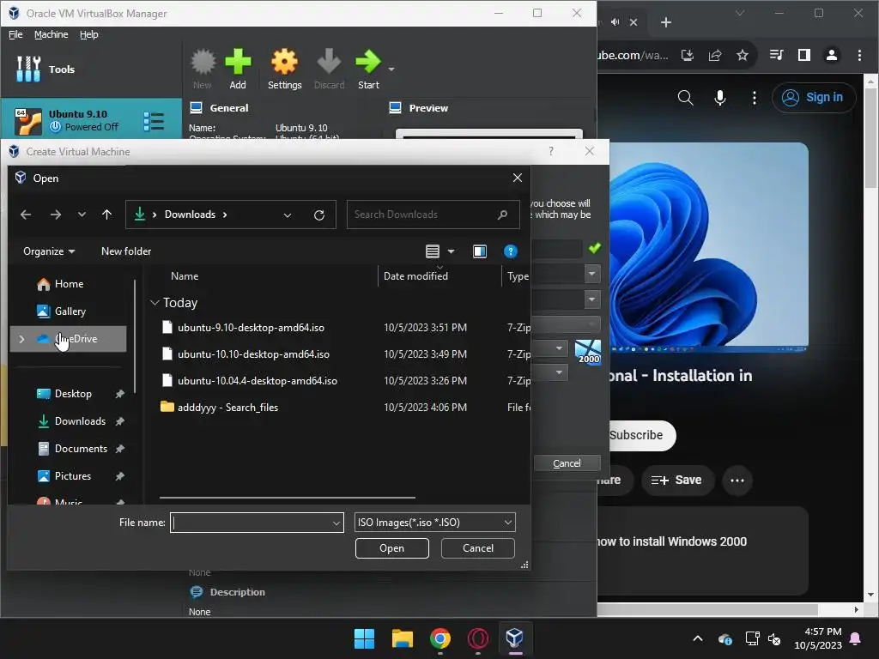Click the Discard toolbar icon
This screenshot has width=879, height=659.
(x=329, y=62)
